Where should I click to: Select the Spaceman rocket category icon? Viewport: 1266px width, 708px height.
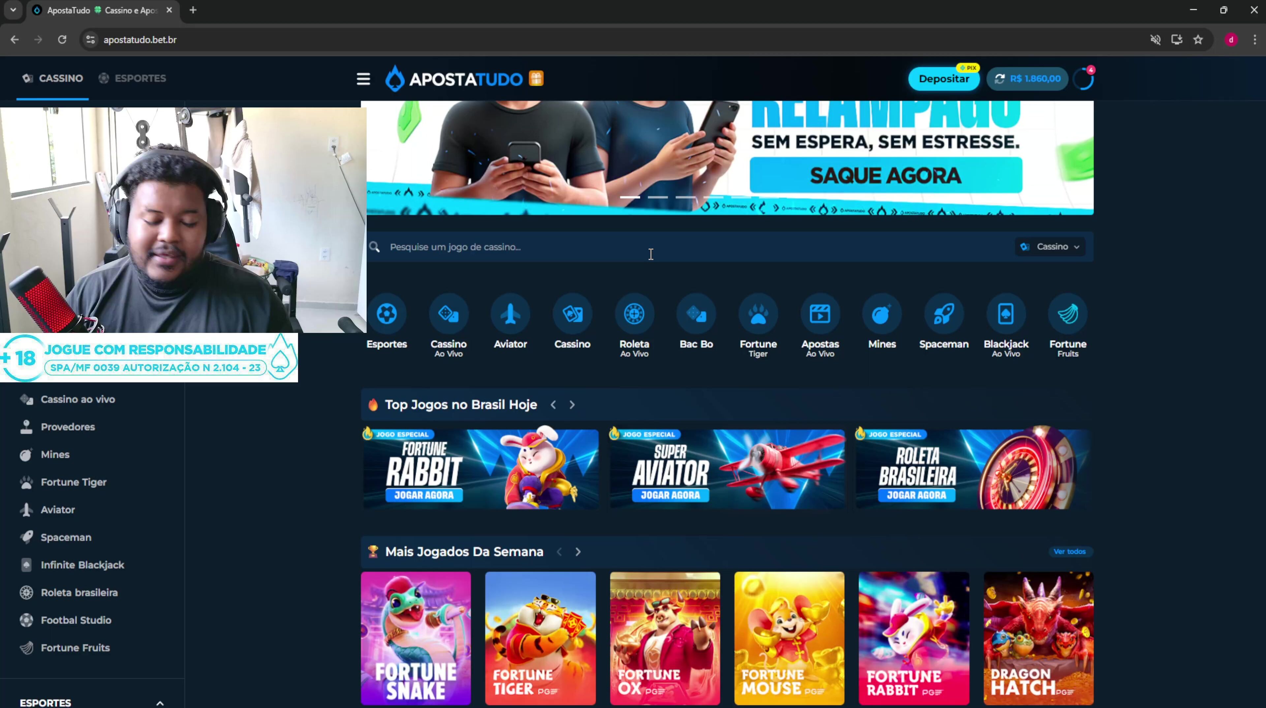[944, 314]
